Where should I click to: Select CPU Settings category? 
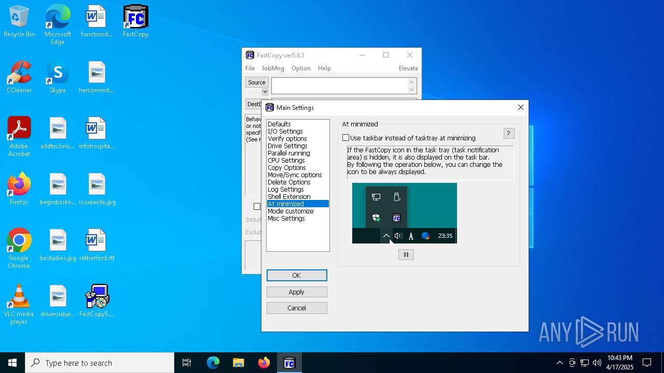[298, 161]
